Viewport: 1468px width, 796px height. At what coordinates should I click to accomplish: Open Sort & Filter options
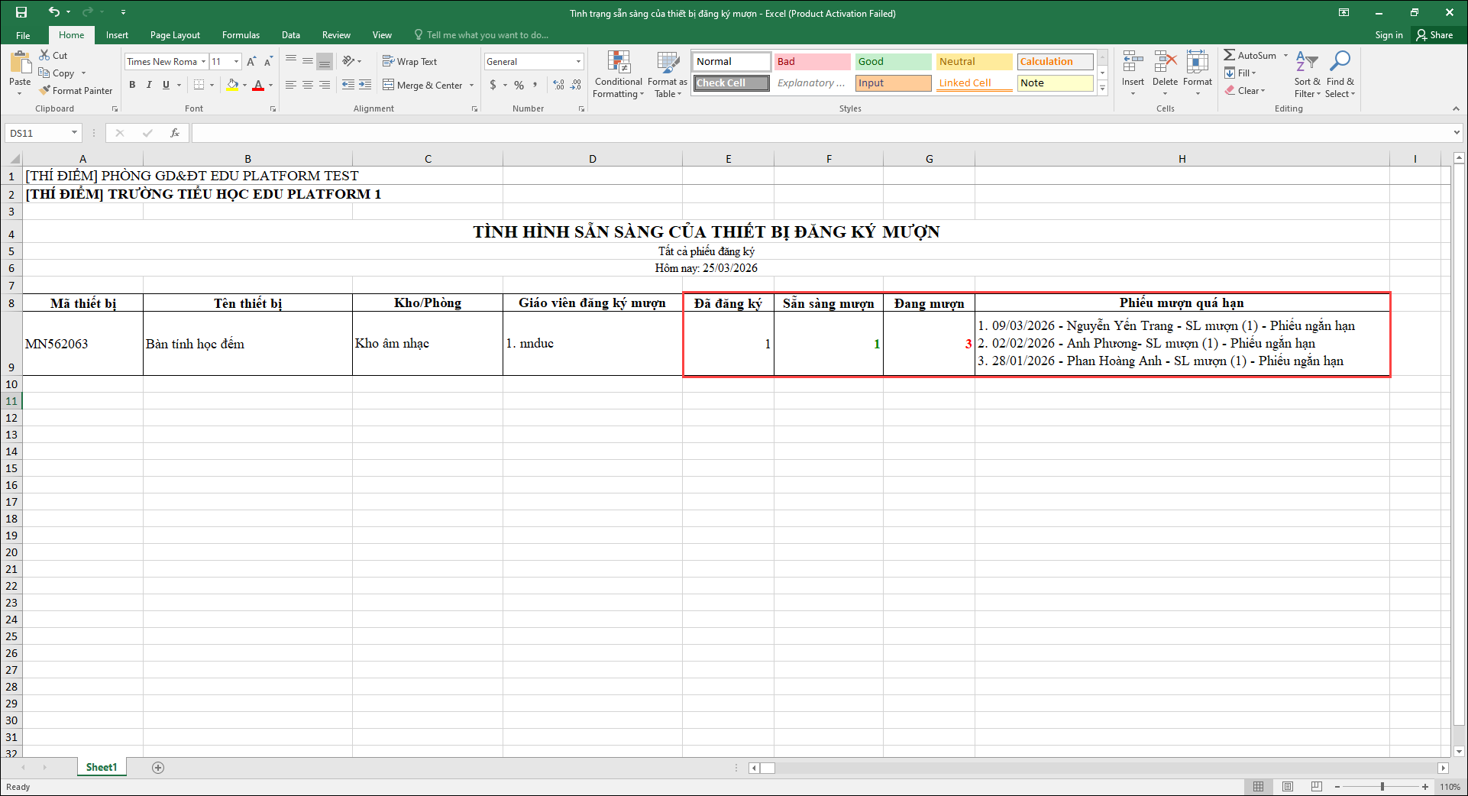1307,74
